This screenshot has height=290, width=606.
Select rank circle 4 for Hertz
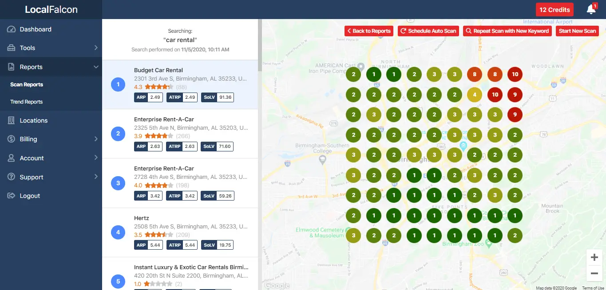(118, 232)
